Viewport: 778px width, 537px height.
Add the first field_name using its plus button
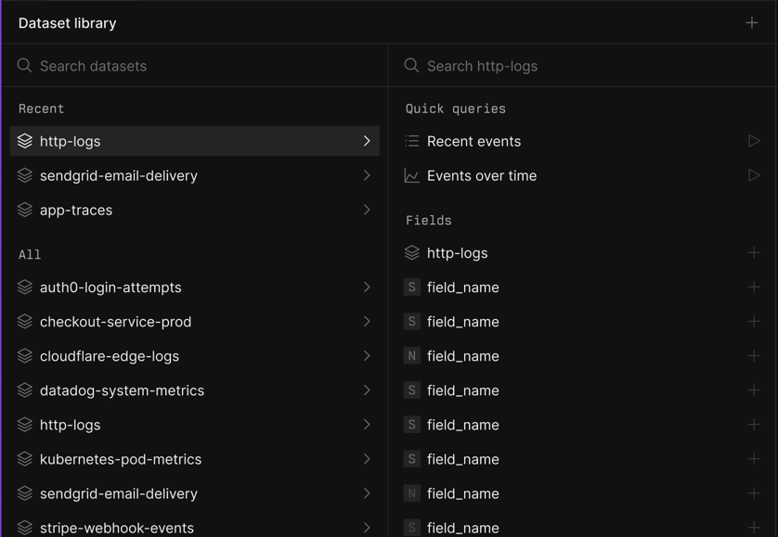[754, 287]
